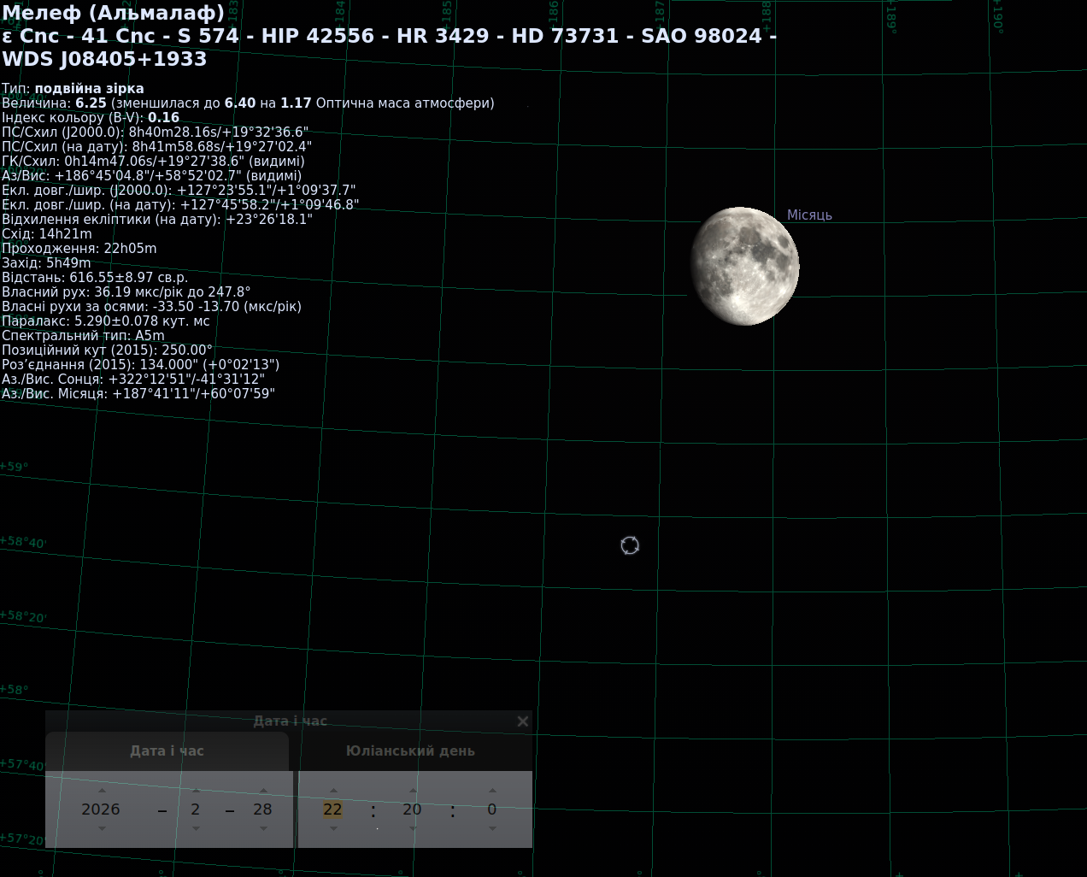Click the Схід: 14h21m line
The height and width of the screenshot is (877, 1087).
(x=47, y=234)
